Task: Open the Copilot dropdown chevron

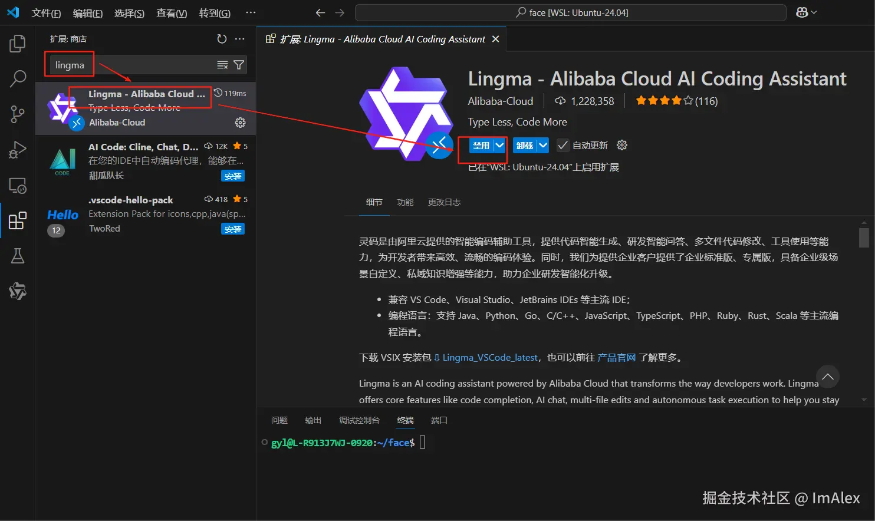Action: [x=814, y=12]
